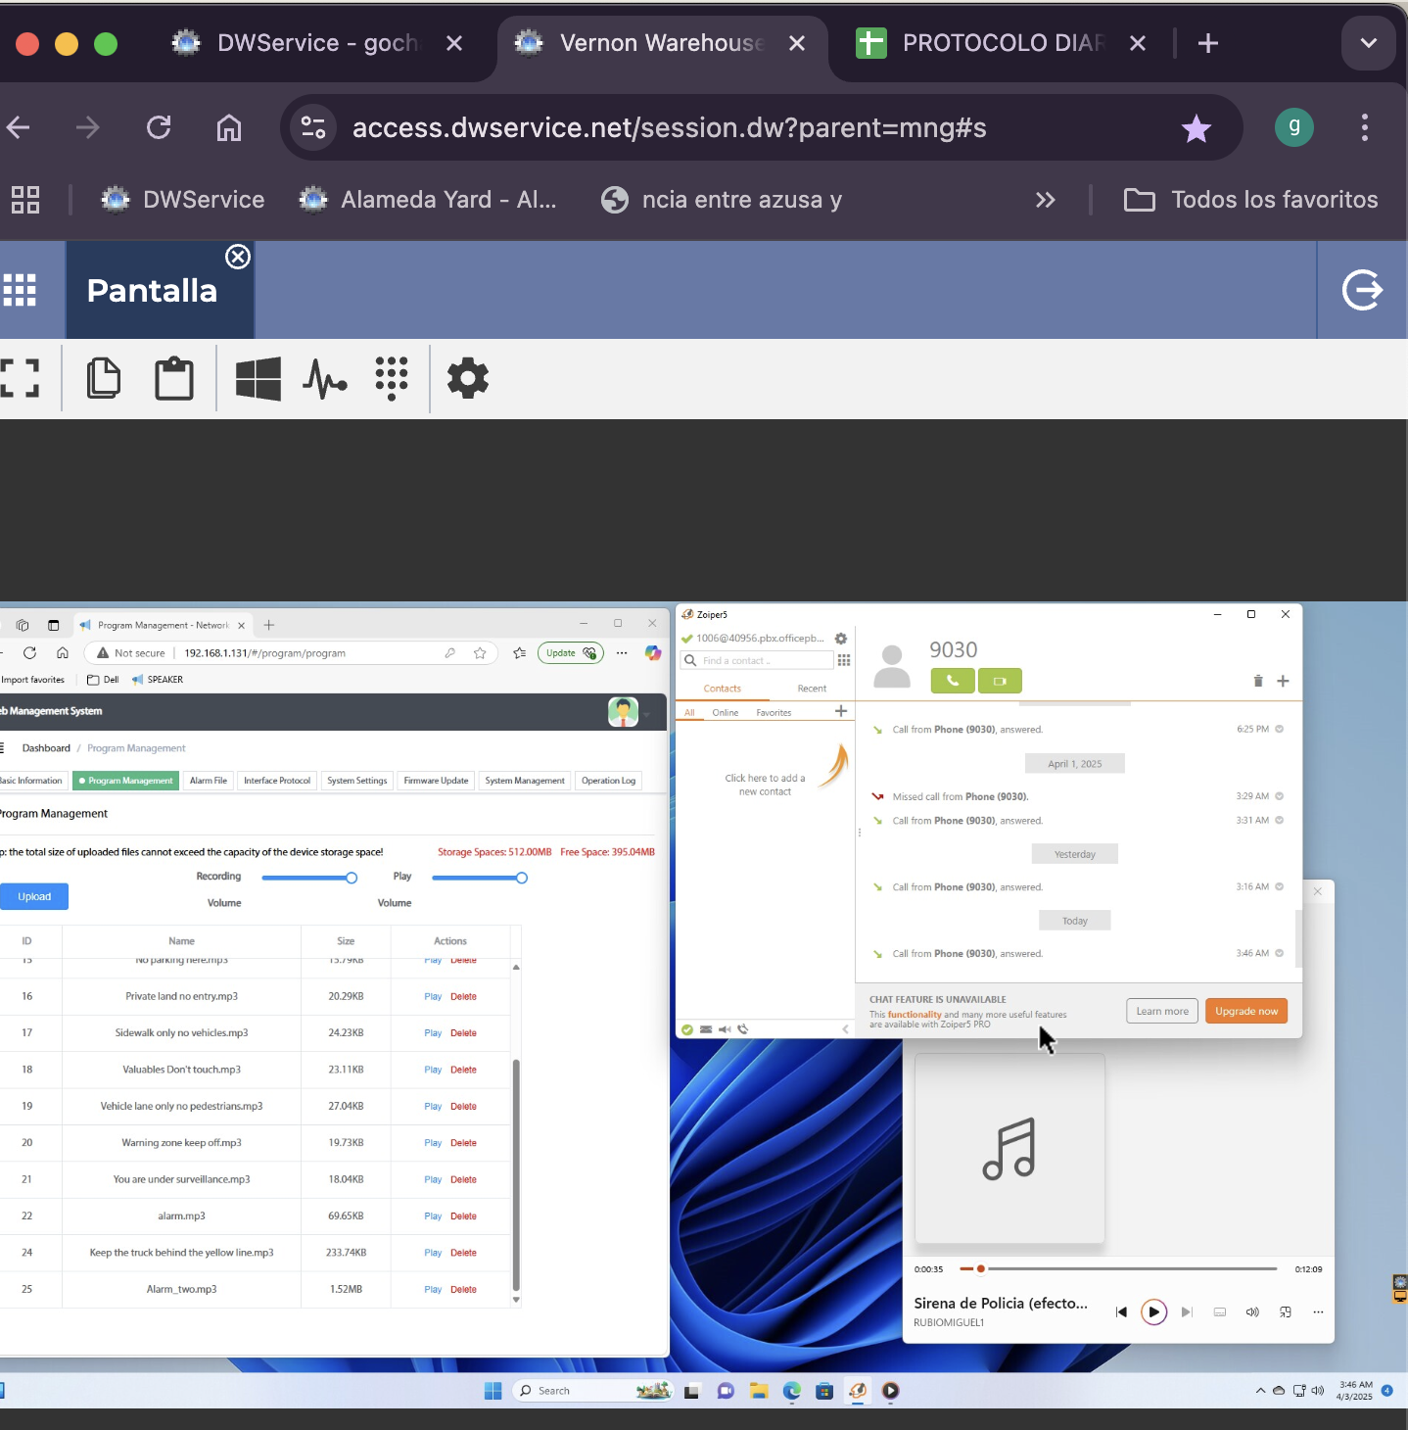Delete Alarm_two.mp3 file
The image size is (1408, 1430).
coord(463,1290)
